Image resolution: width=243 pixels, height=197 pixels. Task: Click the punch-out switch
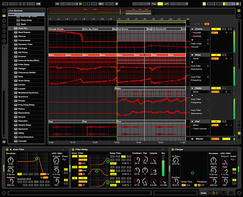click(166, 4)
